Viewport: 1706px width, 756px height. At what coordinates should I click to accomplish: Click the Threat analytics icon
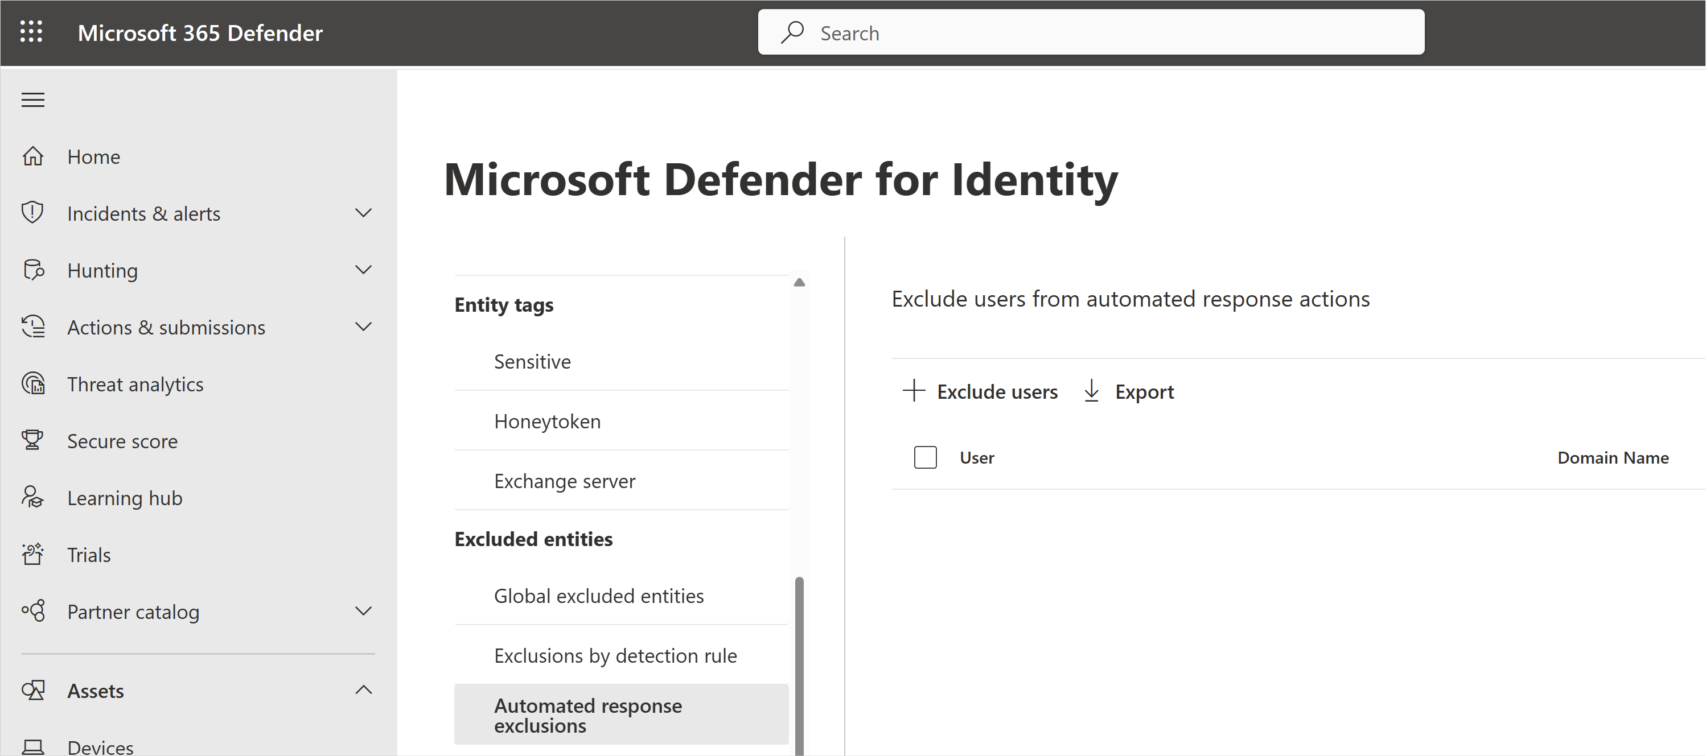click(31, 383)
